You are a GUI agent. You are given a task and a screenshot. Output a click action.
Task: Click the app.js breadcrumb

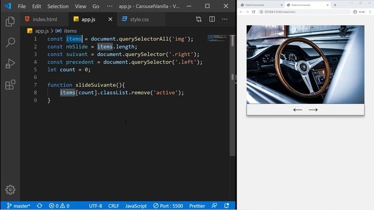click(41, 31)
